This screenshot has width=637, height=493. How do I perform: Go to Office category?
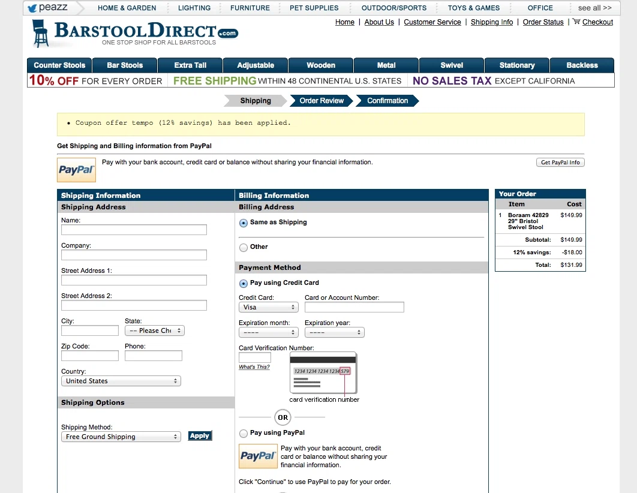coord(540,8)
